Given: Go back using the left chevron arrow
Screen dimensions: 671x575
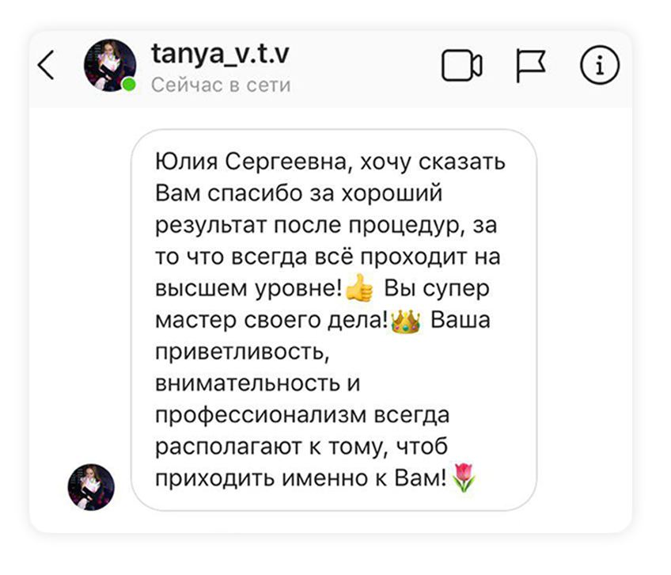Looking at the screenshot, I should click(46, 65).
